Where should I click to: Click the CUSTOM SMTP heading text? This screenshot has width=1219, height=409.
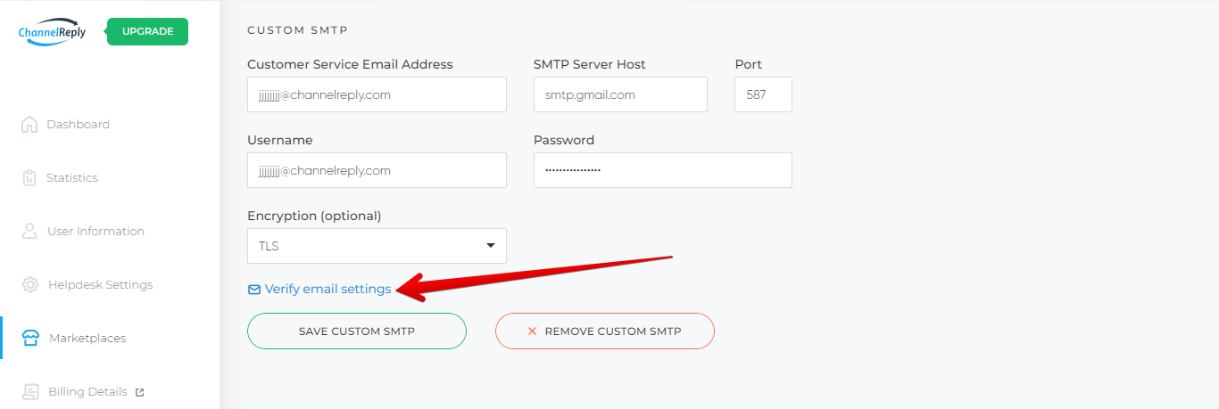[x=297, y=30]
